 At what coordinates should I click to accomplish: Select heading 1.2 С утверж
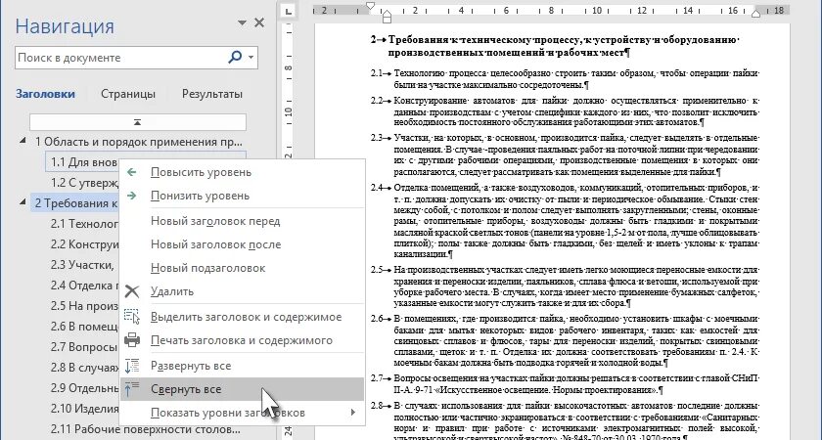coord(83,183)
